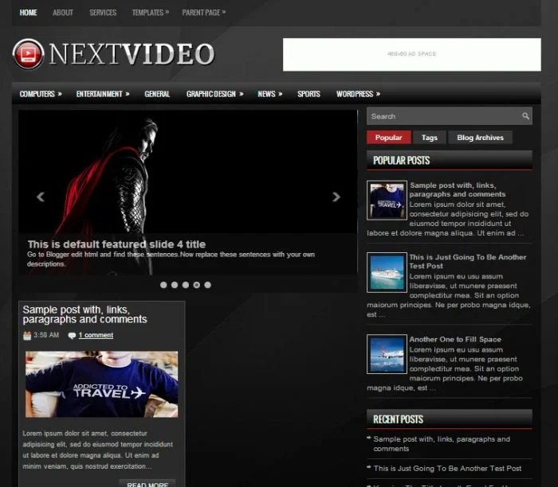Click the calendar icon beside 3:58 AM

point(27,335)
